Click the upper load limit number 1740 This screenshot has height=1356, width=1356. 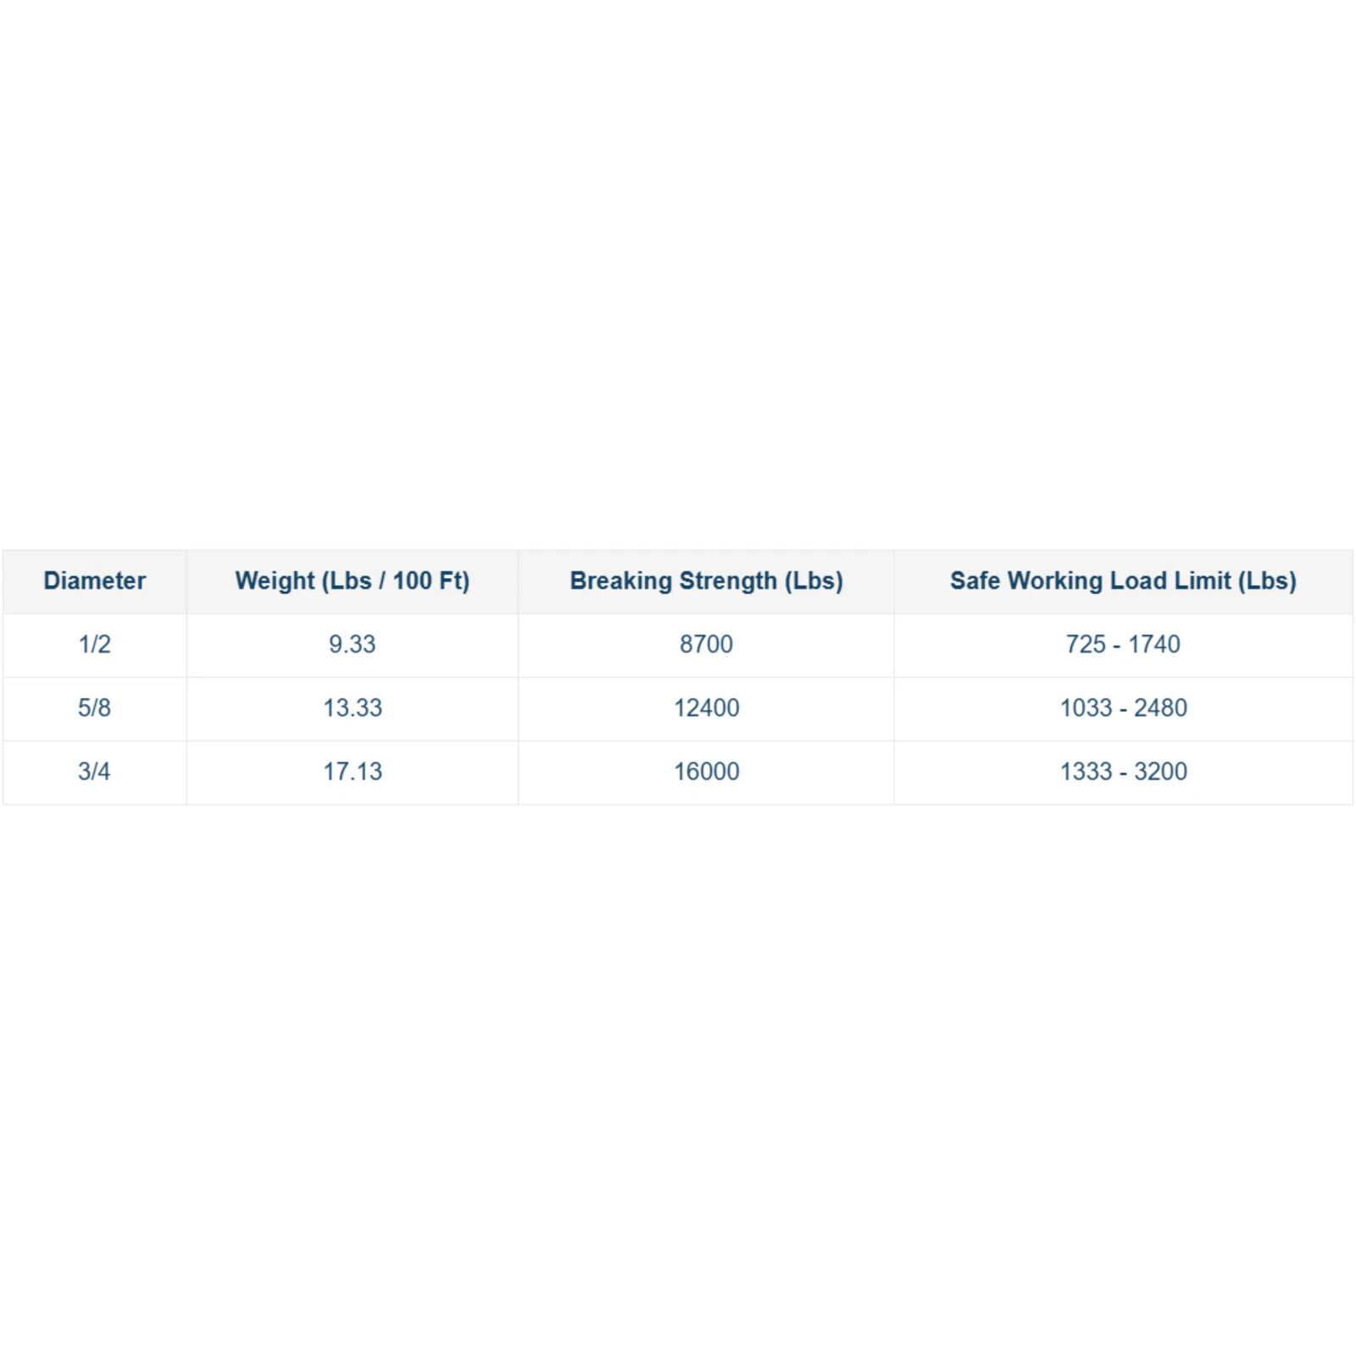pyautogui.click(x=1153, y=644)
